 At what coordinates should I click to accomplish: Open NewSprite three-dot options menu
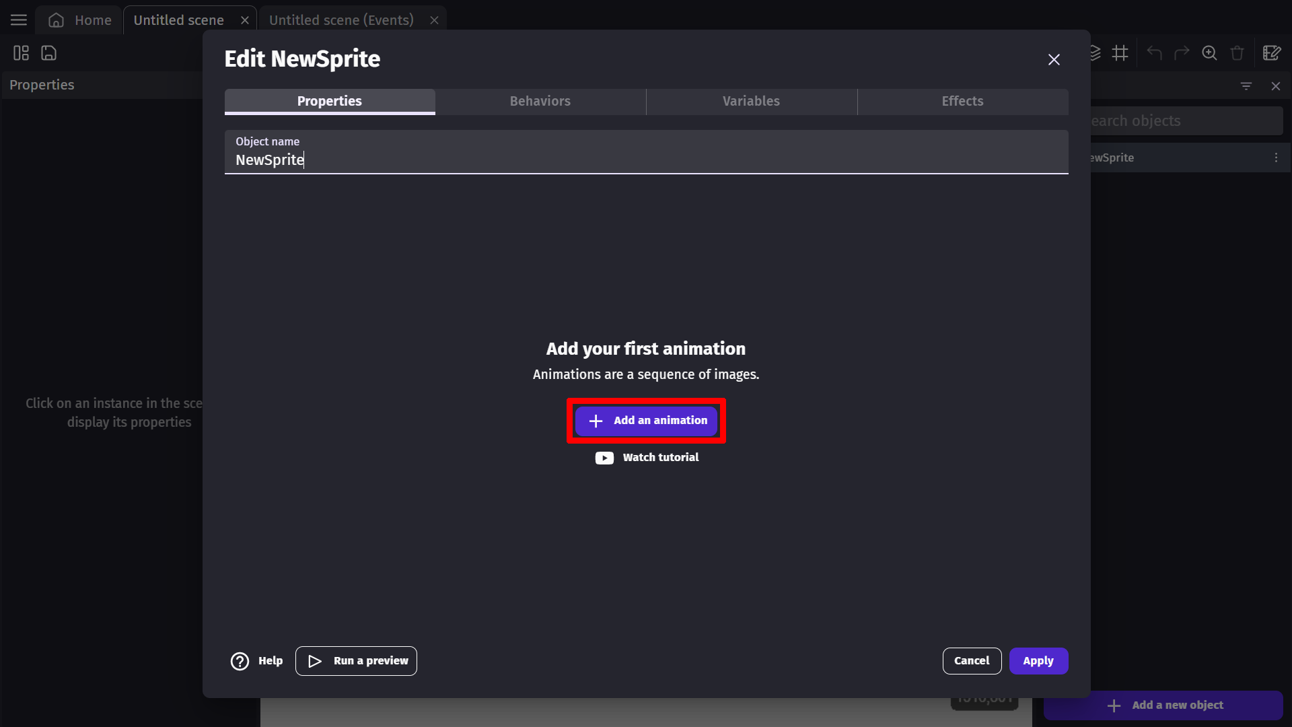tap(1275, 158)
